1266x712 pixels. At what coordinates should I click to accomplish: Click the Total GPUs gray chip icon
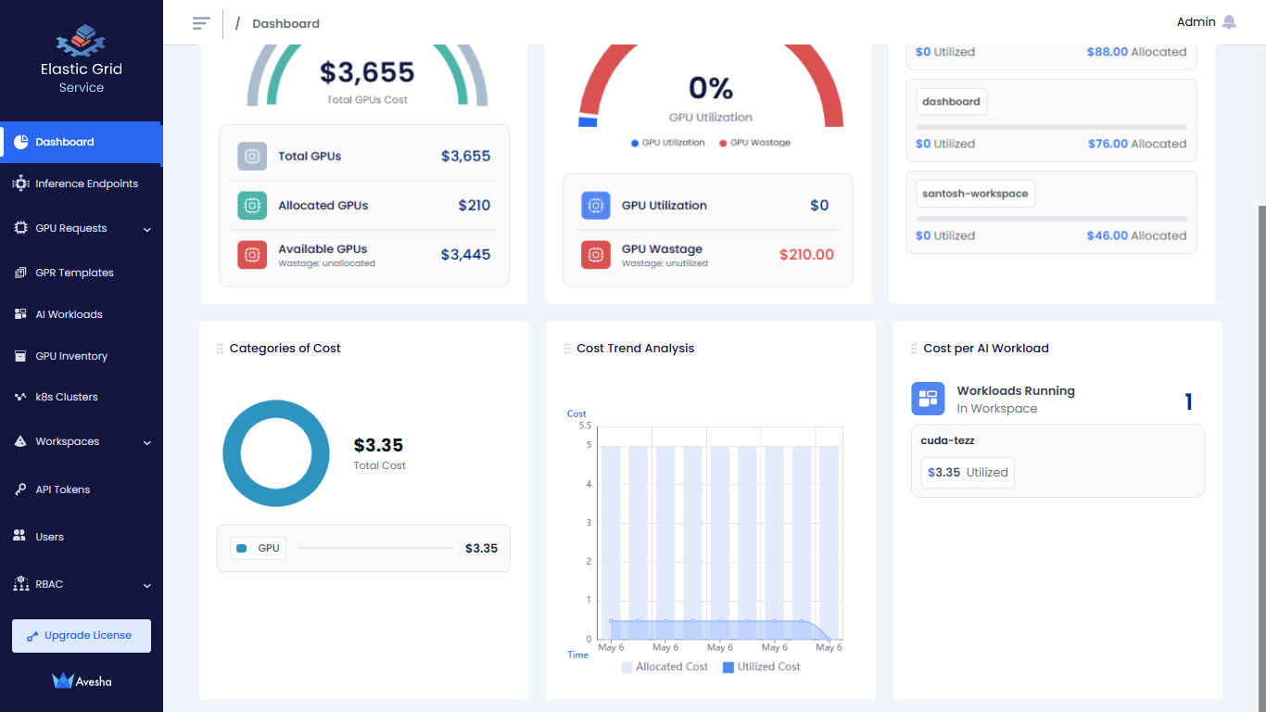252,157
